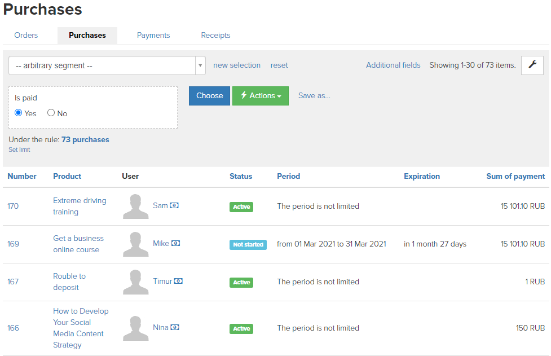
Task: Click the arbitrary segment combo box
Action: 107,65
